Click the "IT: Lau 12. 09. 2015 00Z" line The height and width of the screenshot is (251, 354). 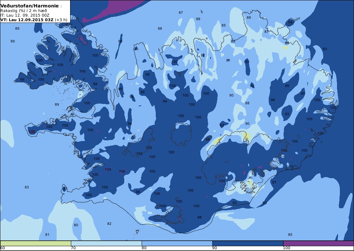(25, 15)
